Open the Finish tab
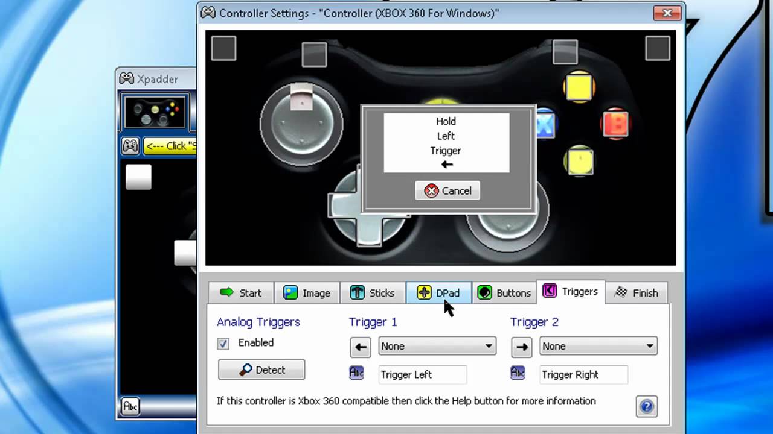773x434 pixels. click(637, 293)
